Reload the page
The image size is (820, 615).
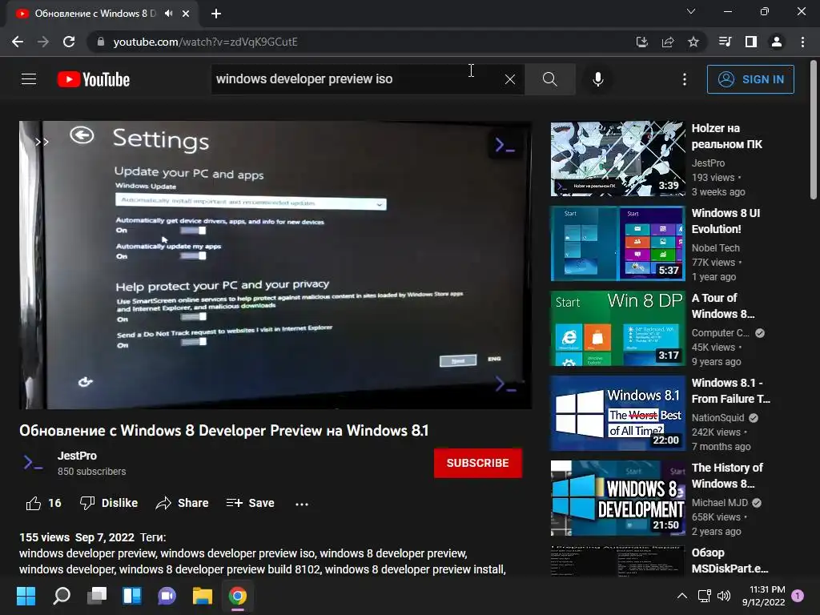69,42
